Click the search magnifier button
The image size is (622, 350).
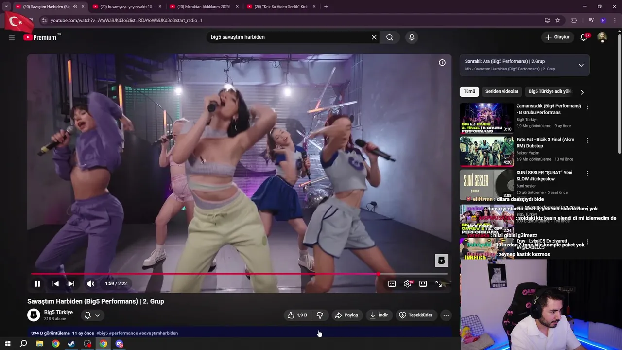[x=390, y=37]
